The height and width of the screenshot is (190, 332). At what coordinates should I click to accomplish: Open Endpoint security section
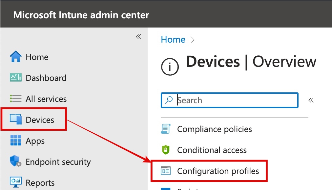click(x=58, y=162)
